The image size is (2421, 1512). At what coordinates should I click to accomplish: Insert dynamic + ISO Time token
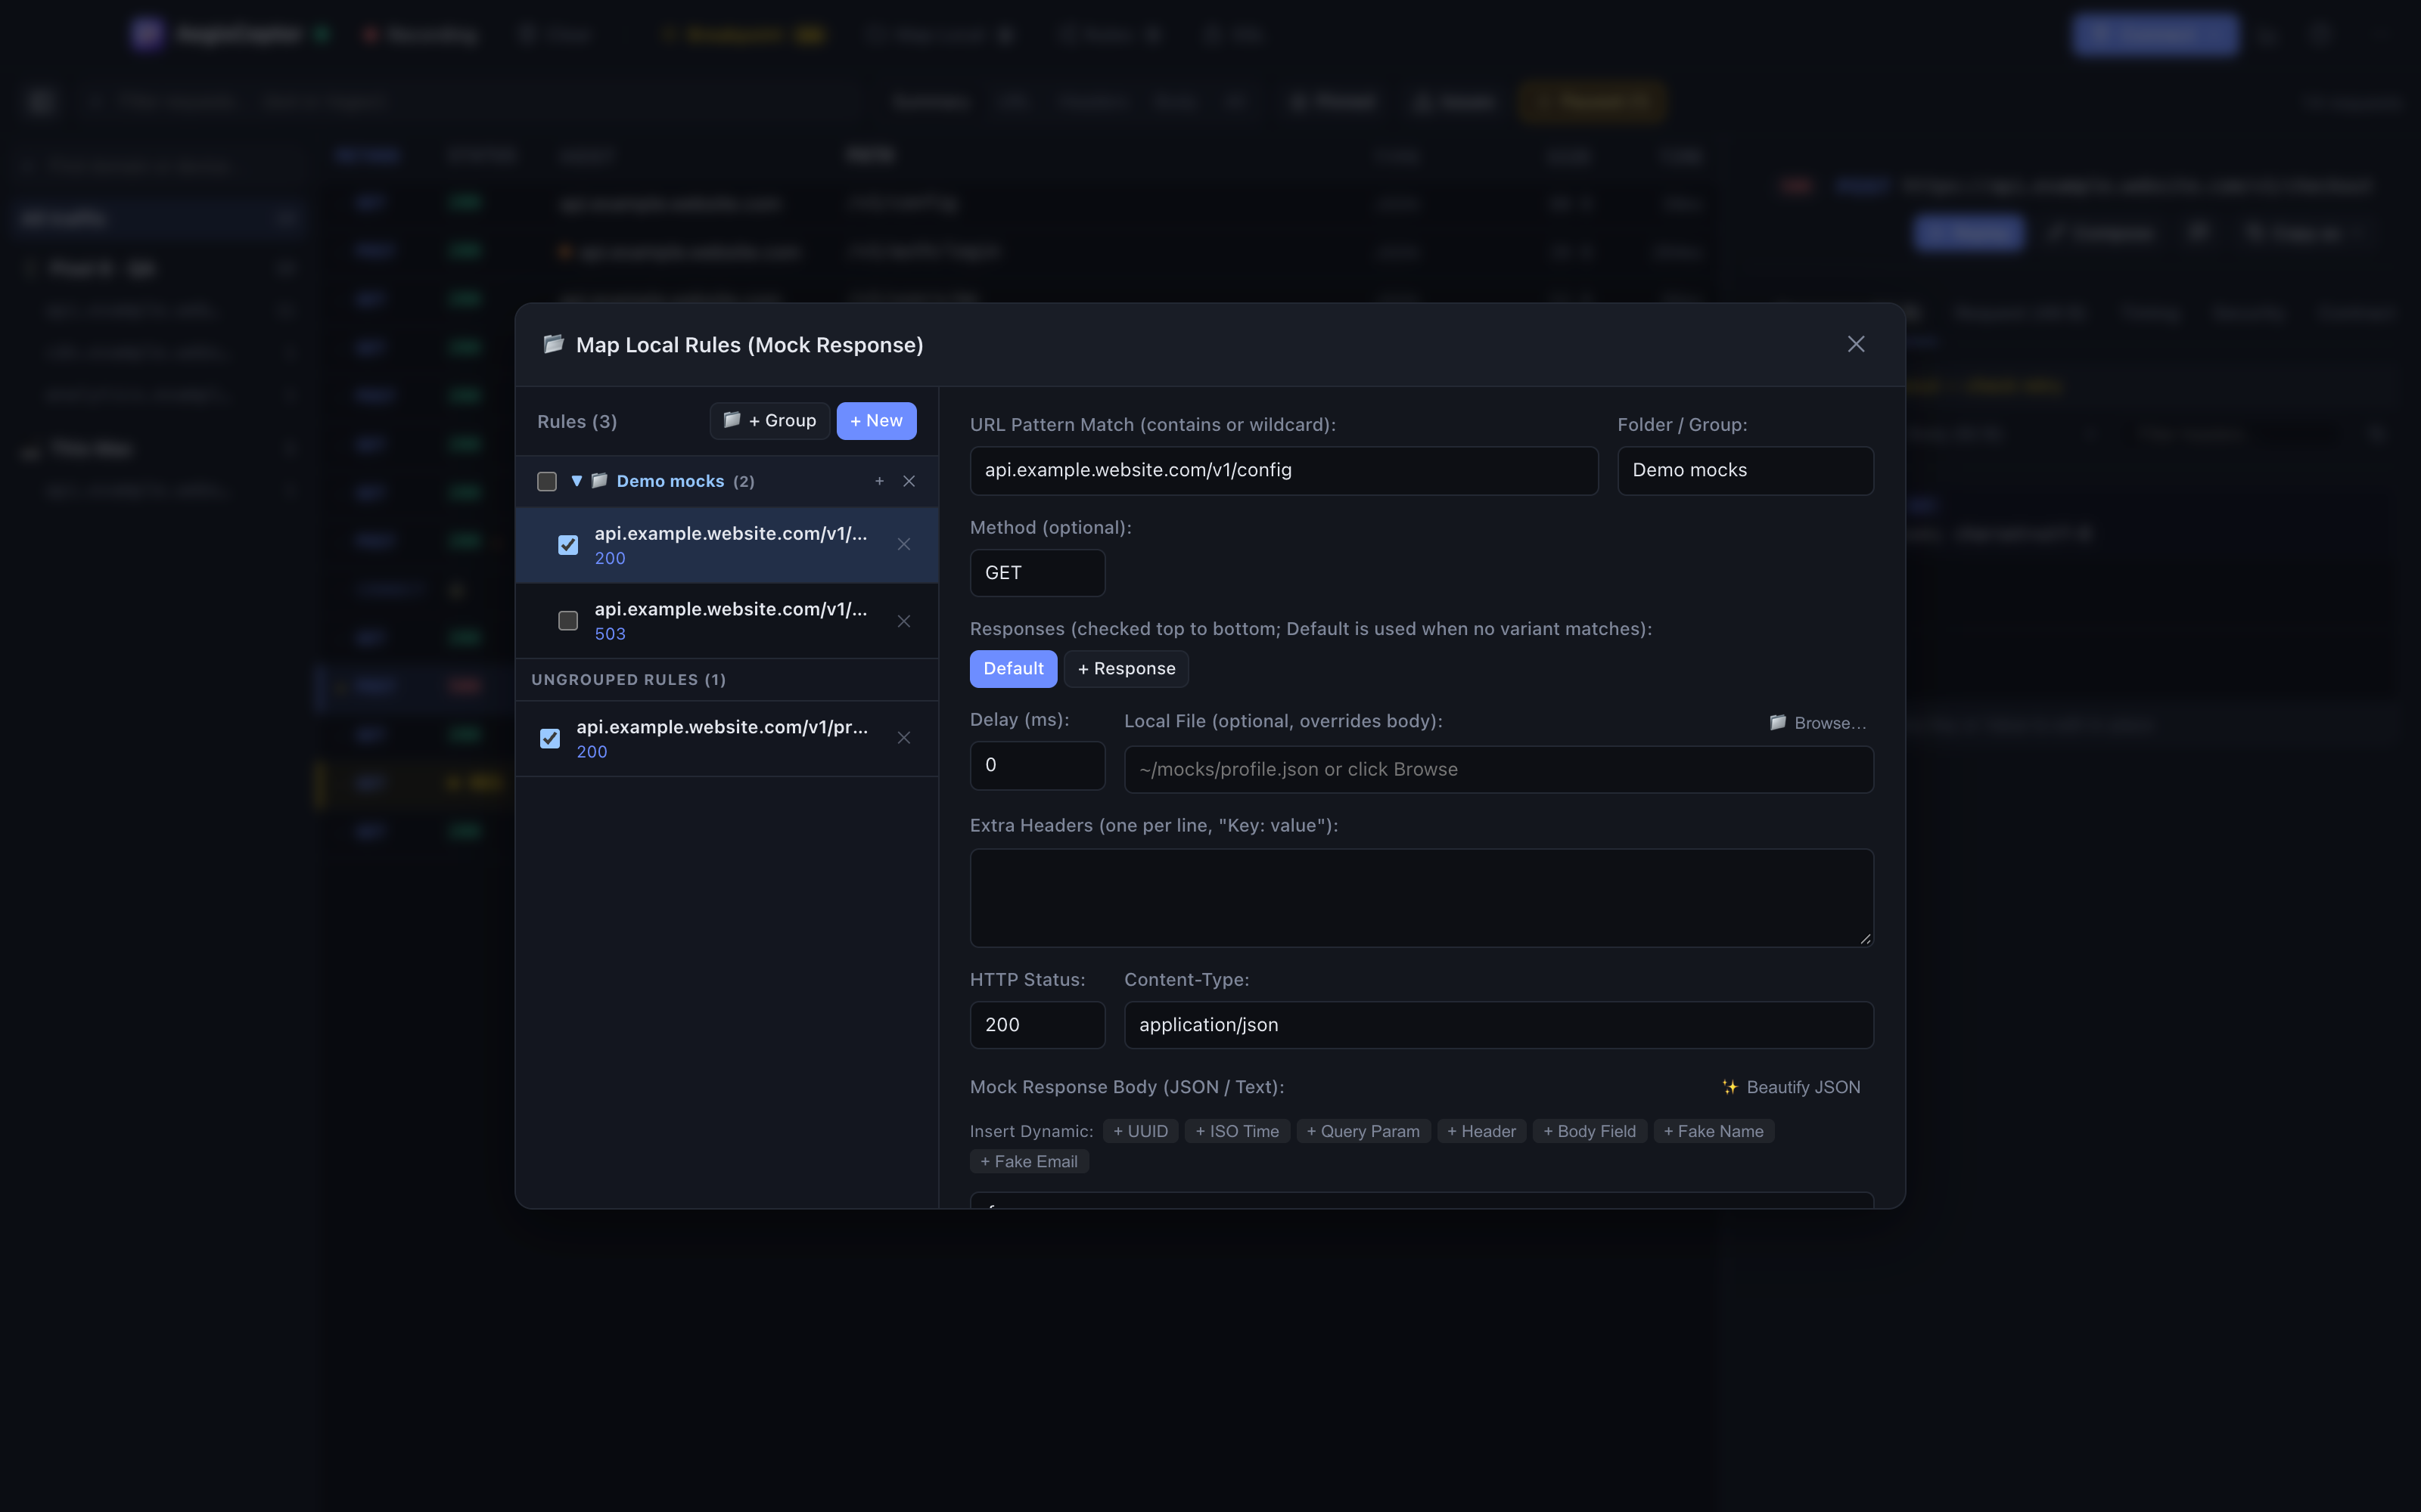(1238, 1131)
